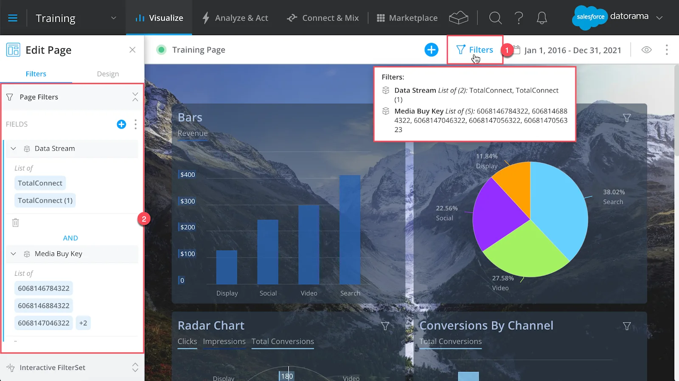Click the Data Stream stack icon
The width and height of the screenshot is (679, 381).
(27, 149)
